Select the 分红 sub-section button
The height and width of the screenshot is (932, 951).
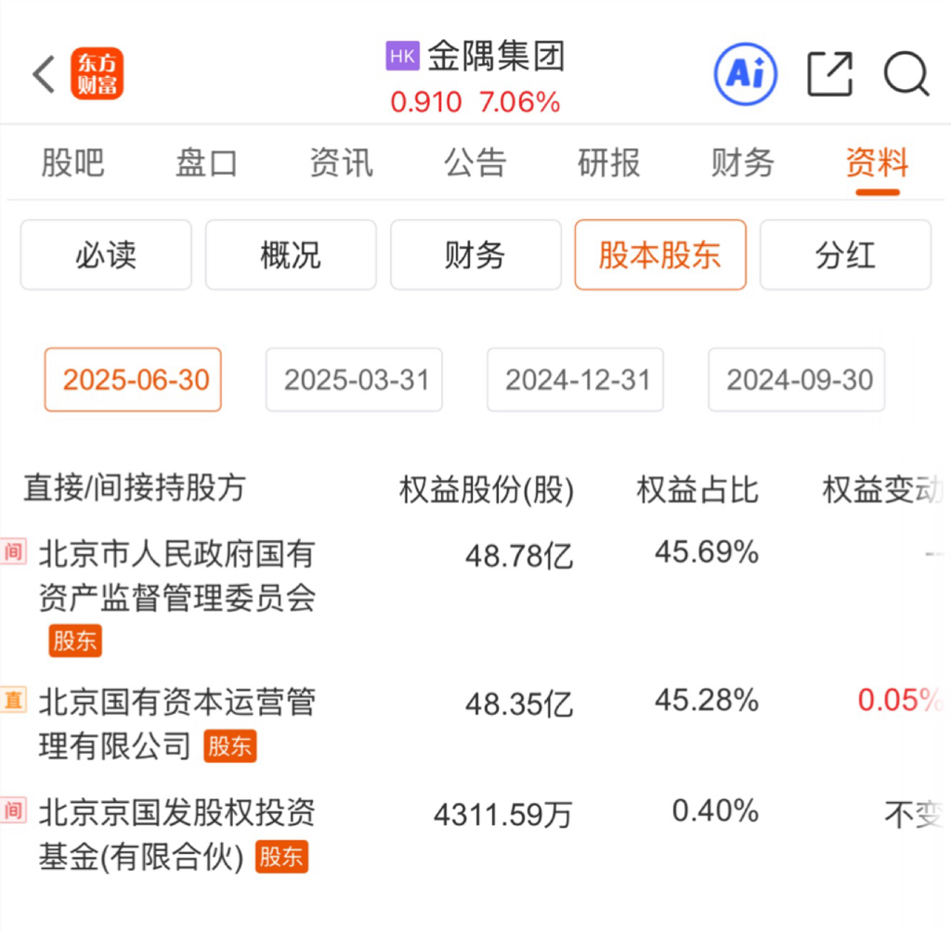click(x=845, y=254)
